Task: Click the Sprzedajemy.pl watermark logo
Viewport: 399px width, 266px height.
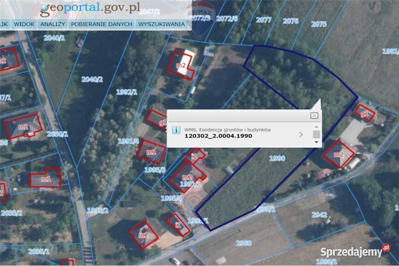Action: [x=355, y=251]
